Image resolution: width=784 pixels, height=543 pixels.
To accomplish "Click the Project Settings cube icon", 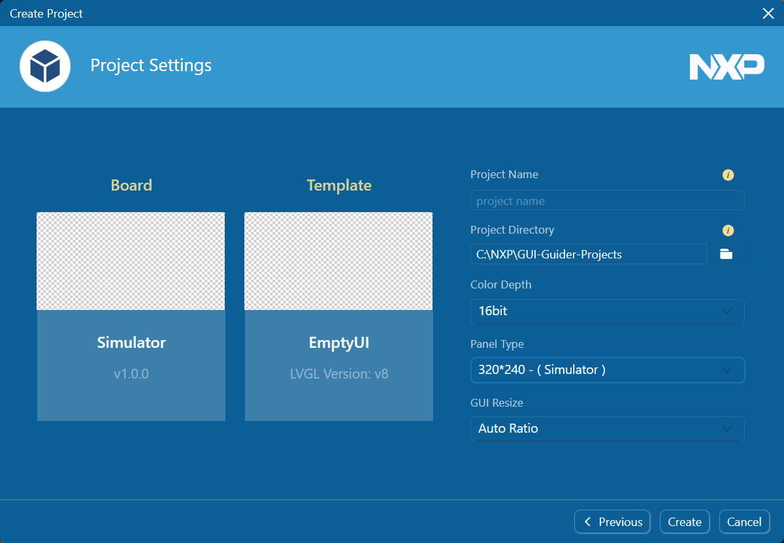I will point(45,66).
